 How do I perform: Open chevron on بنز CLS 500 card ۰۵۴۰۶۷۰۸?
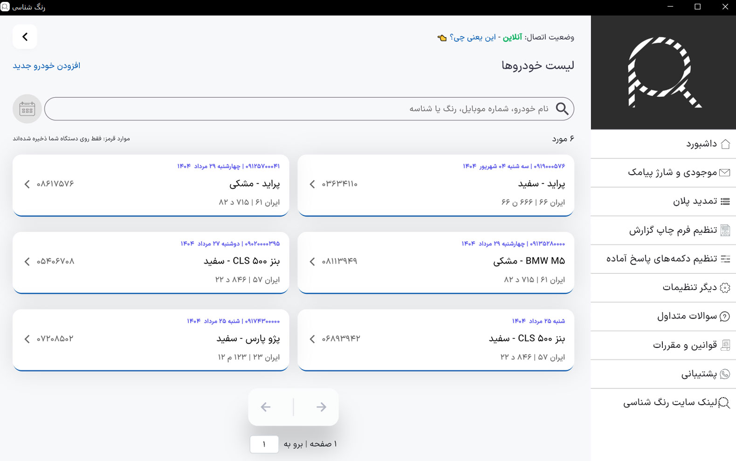(27, 262)
